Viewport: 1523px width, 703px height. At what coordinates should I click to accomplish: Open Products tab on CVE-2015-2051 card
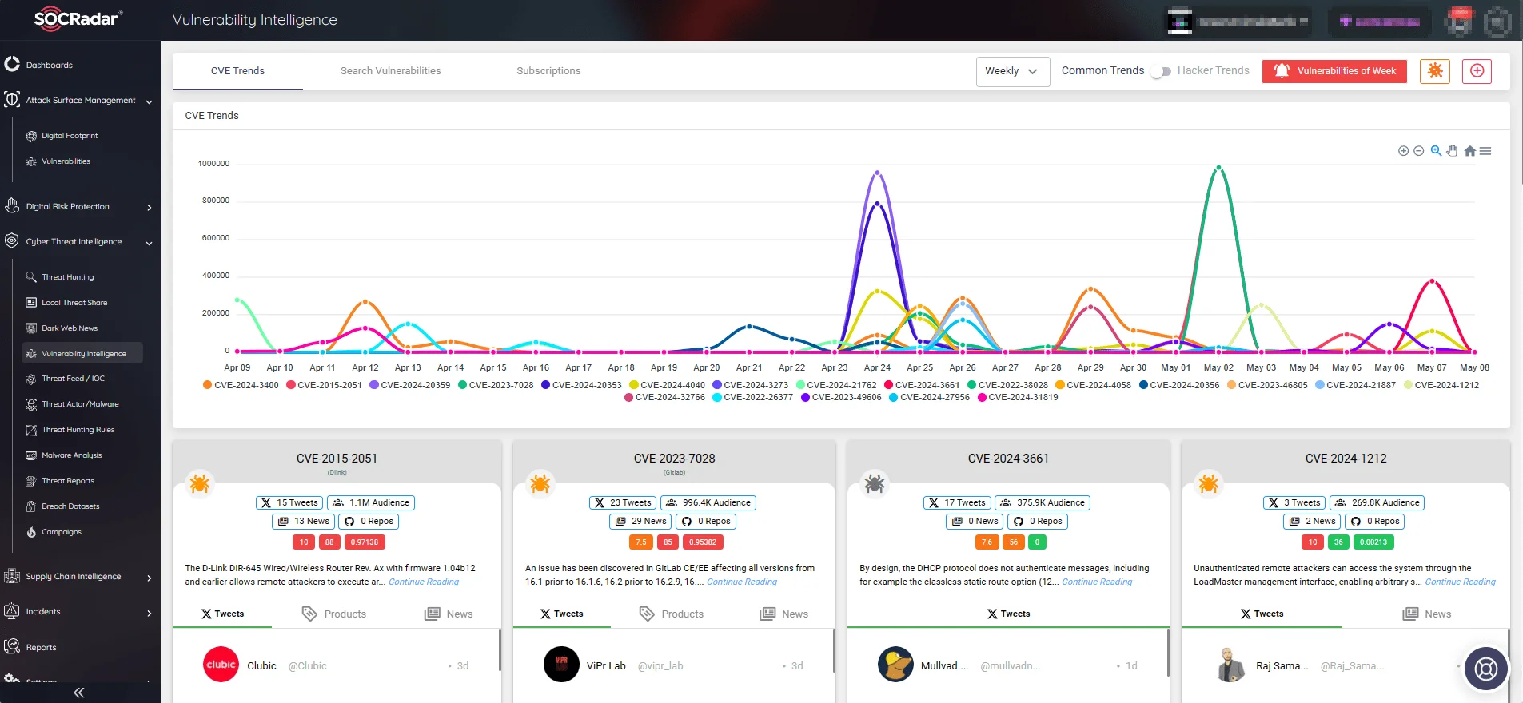click(x=334, y=614)
